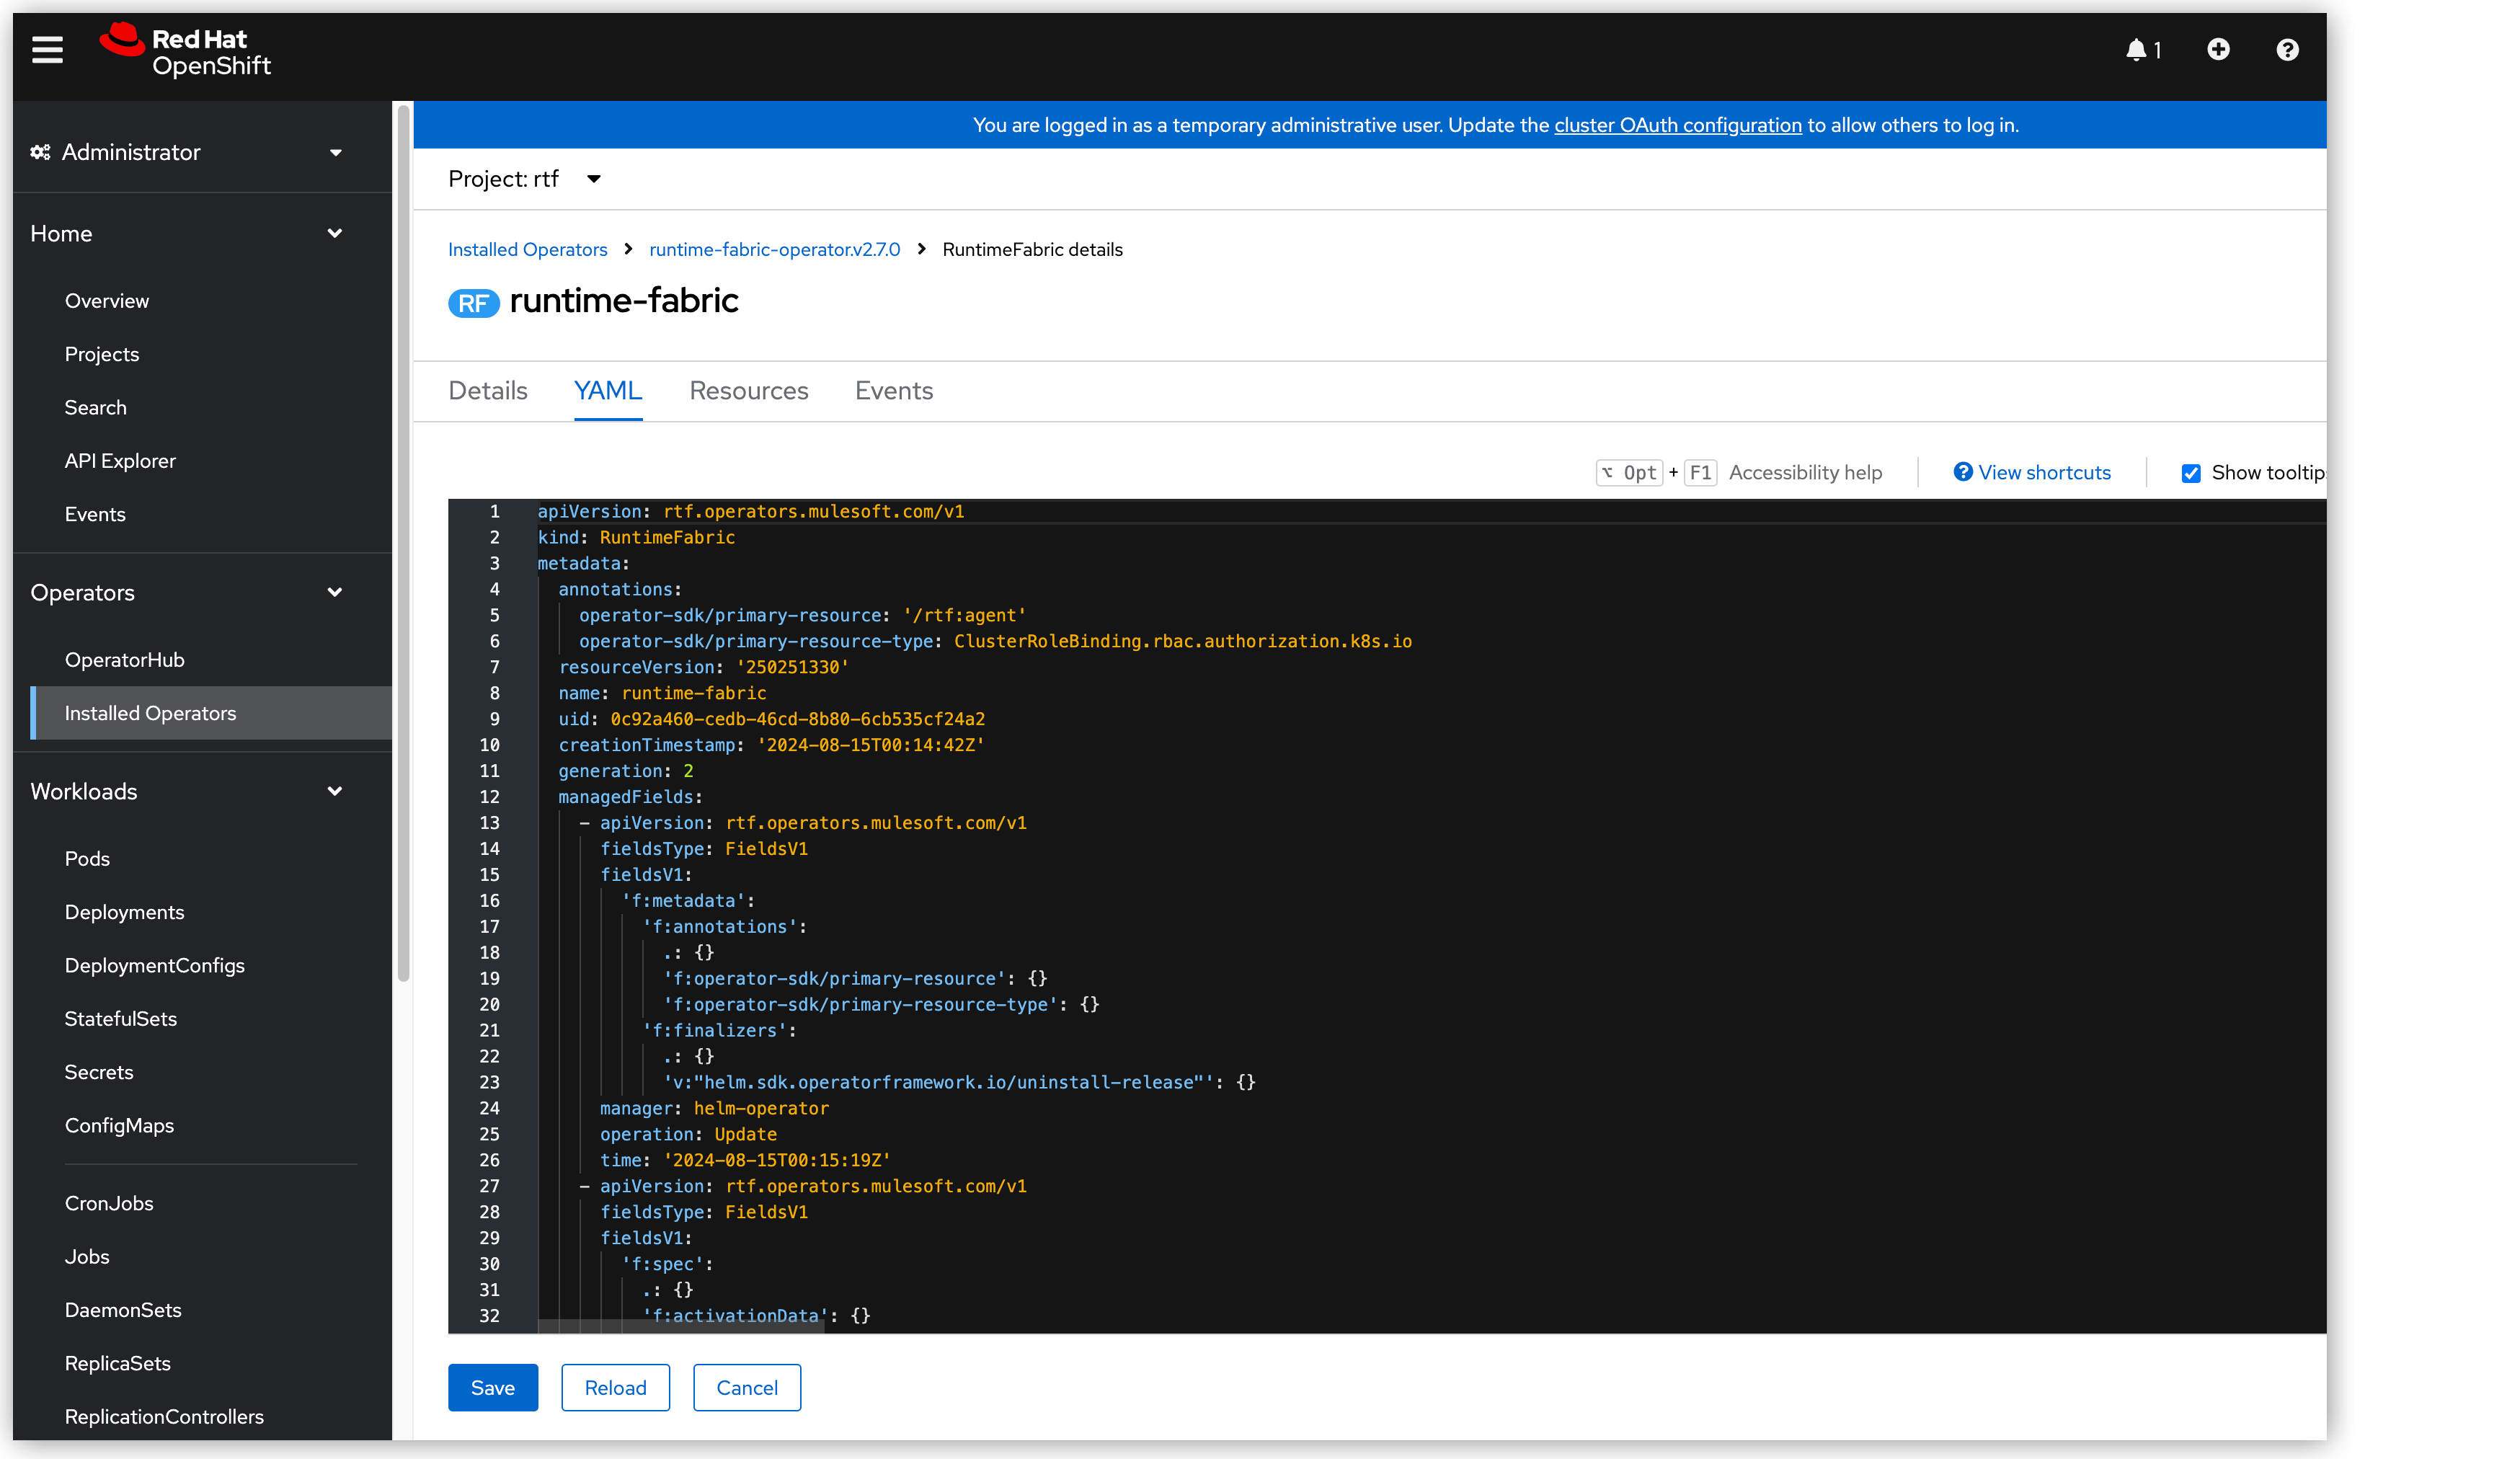Open the help menu question mark icon
The height and width of the screenshot is (1459, 2520).
2287,49
